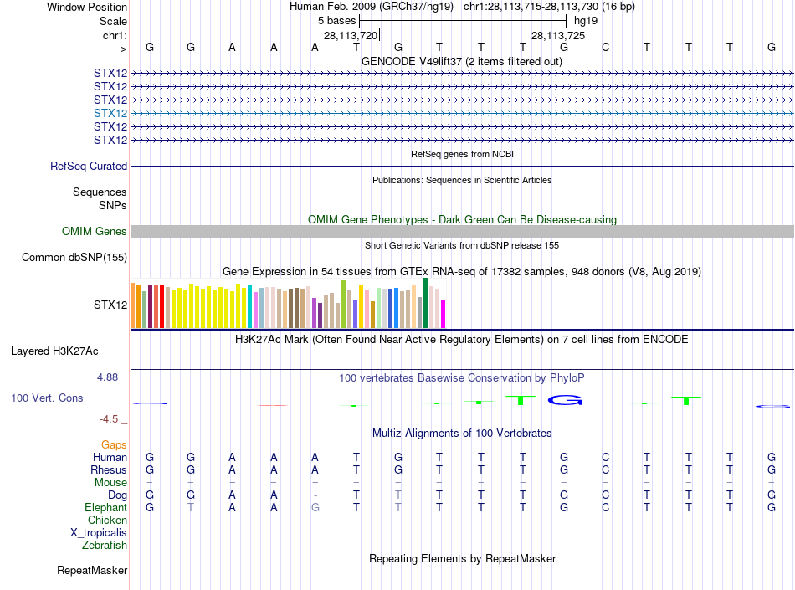Click the Multiz Alignments of 100 Vertebrates title
The image size is (795, 590).
tap(462, 434)
